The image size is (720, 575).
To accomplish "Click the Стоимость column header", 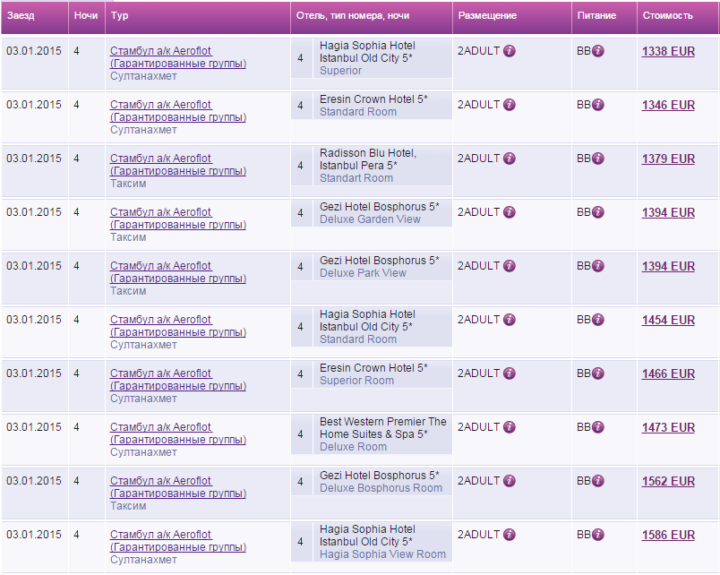I will tap(667, 16).
